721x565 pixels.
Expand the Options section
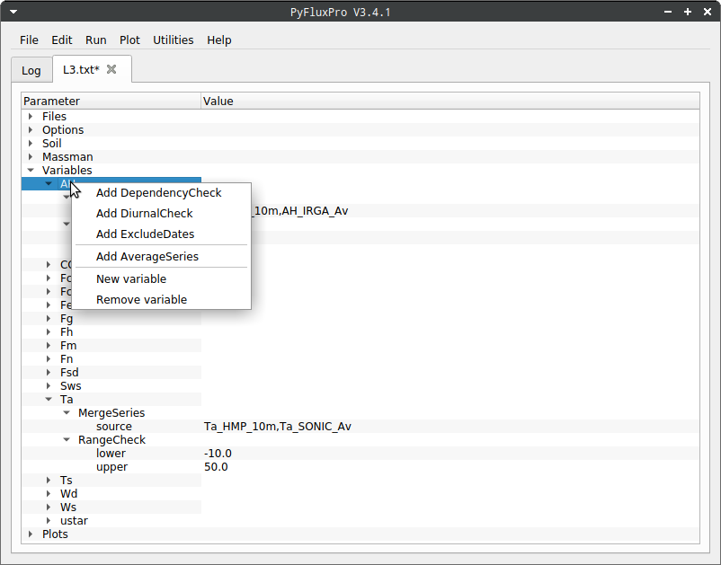coord(31,129)
